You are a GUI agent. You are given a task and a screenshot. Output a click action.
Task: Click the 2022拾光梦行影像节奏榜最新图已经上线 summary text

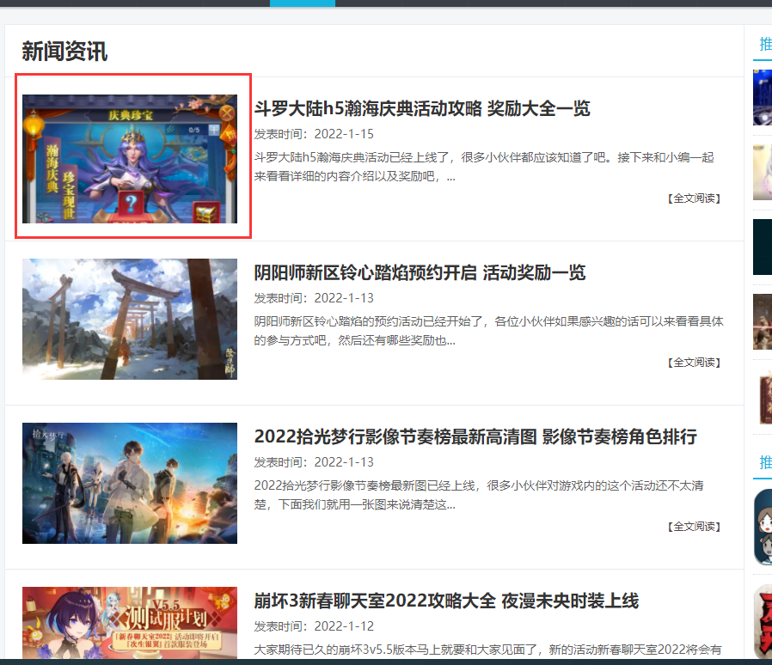(479, 495)
